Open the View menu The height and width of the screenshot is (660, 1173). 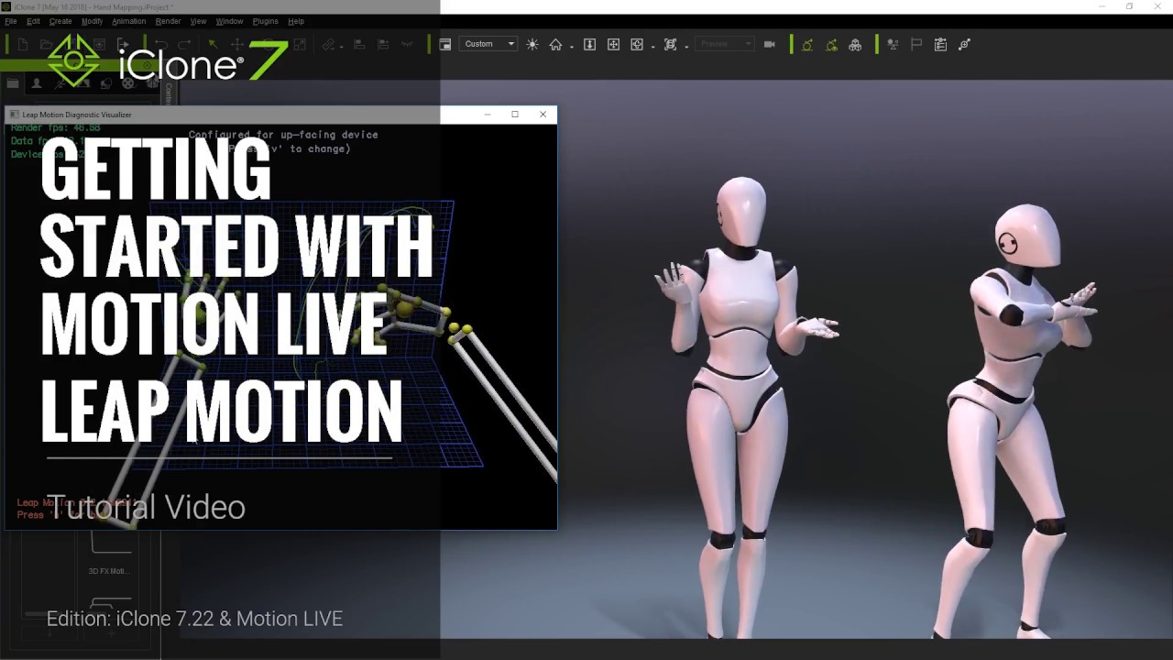click(198, 21)
